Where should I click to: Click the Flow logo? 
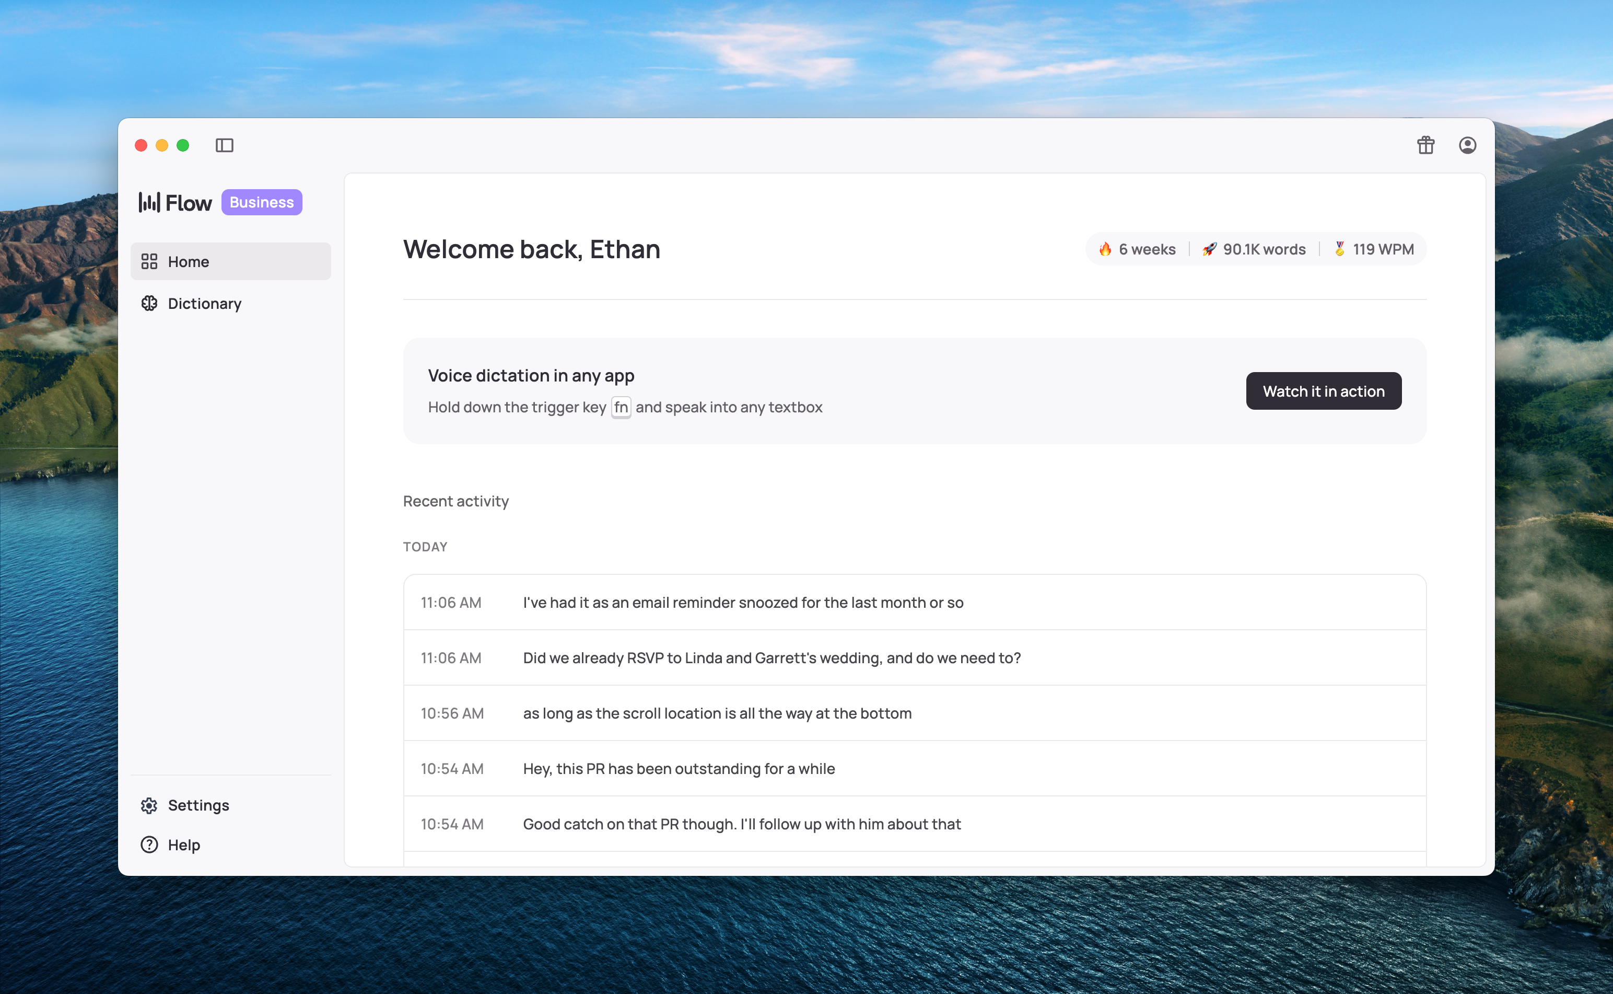click(x=176, y=202)
